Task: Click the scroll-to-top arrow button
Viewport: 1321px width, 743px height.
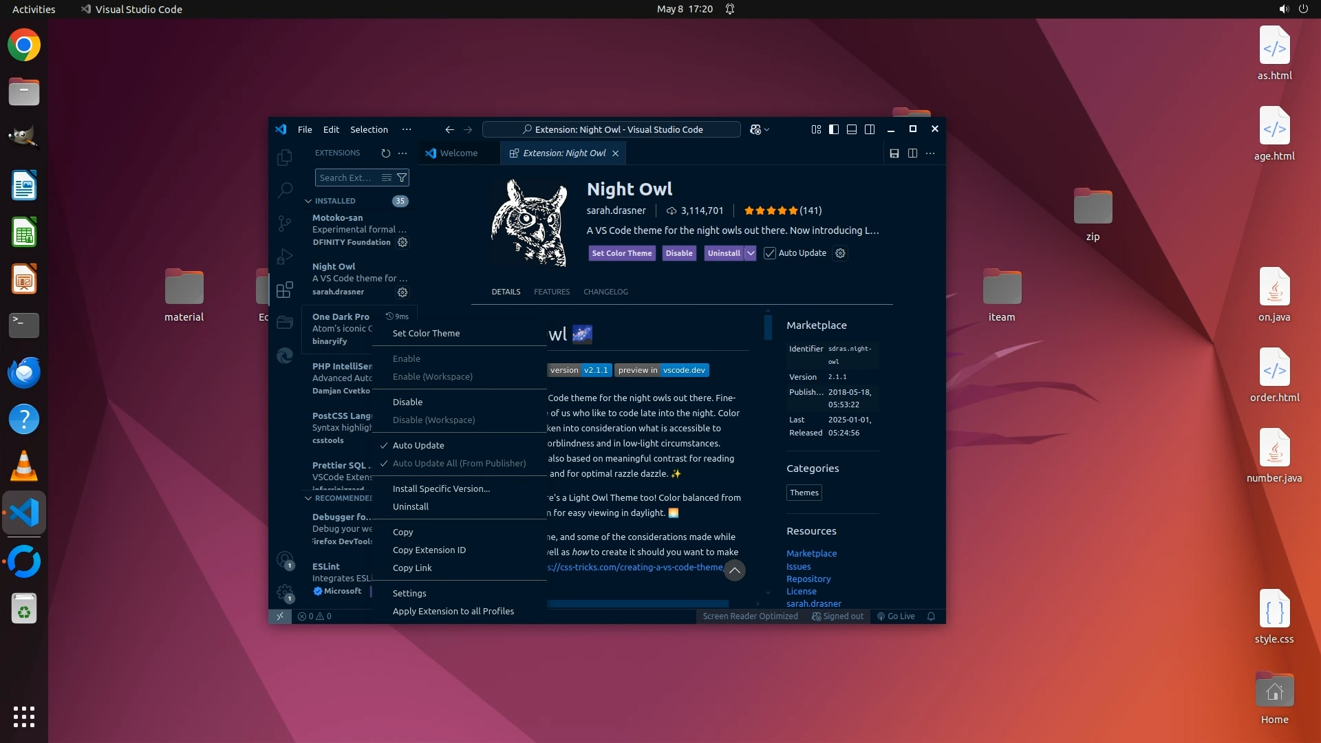Action: pyautogui.click(x=734, y=570)
